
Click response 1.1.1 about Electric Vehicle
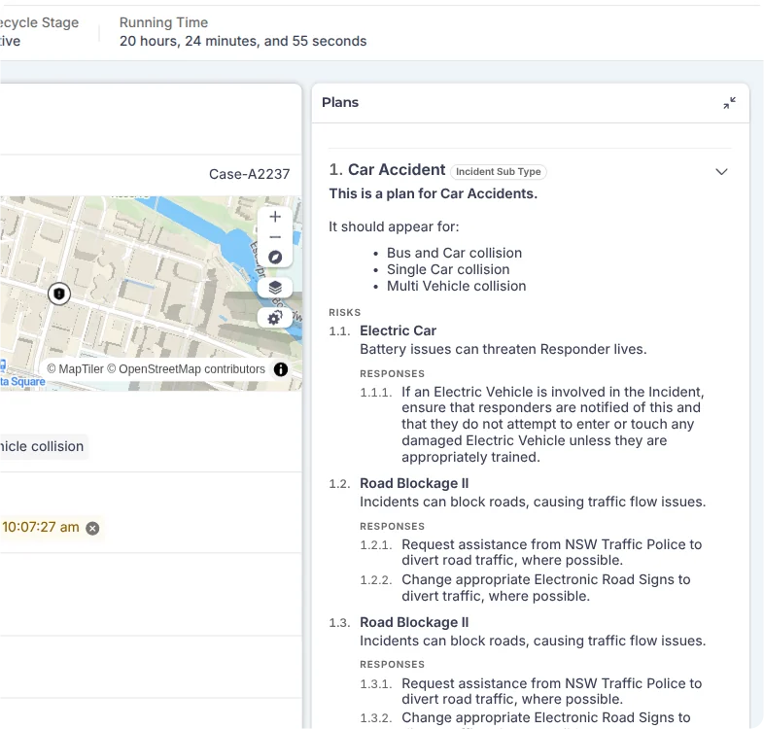[x=552, y=425]
